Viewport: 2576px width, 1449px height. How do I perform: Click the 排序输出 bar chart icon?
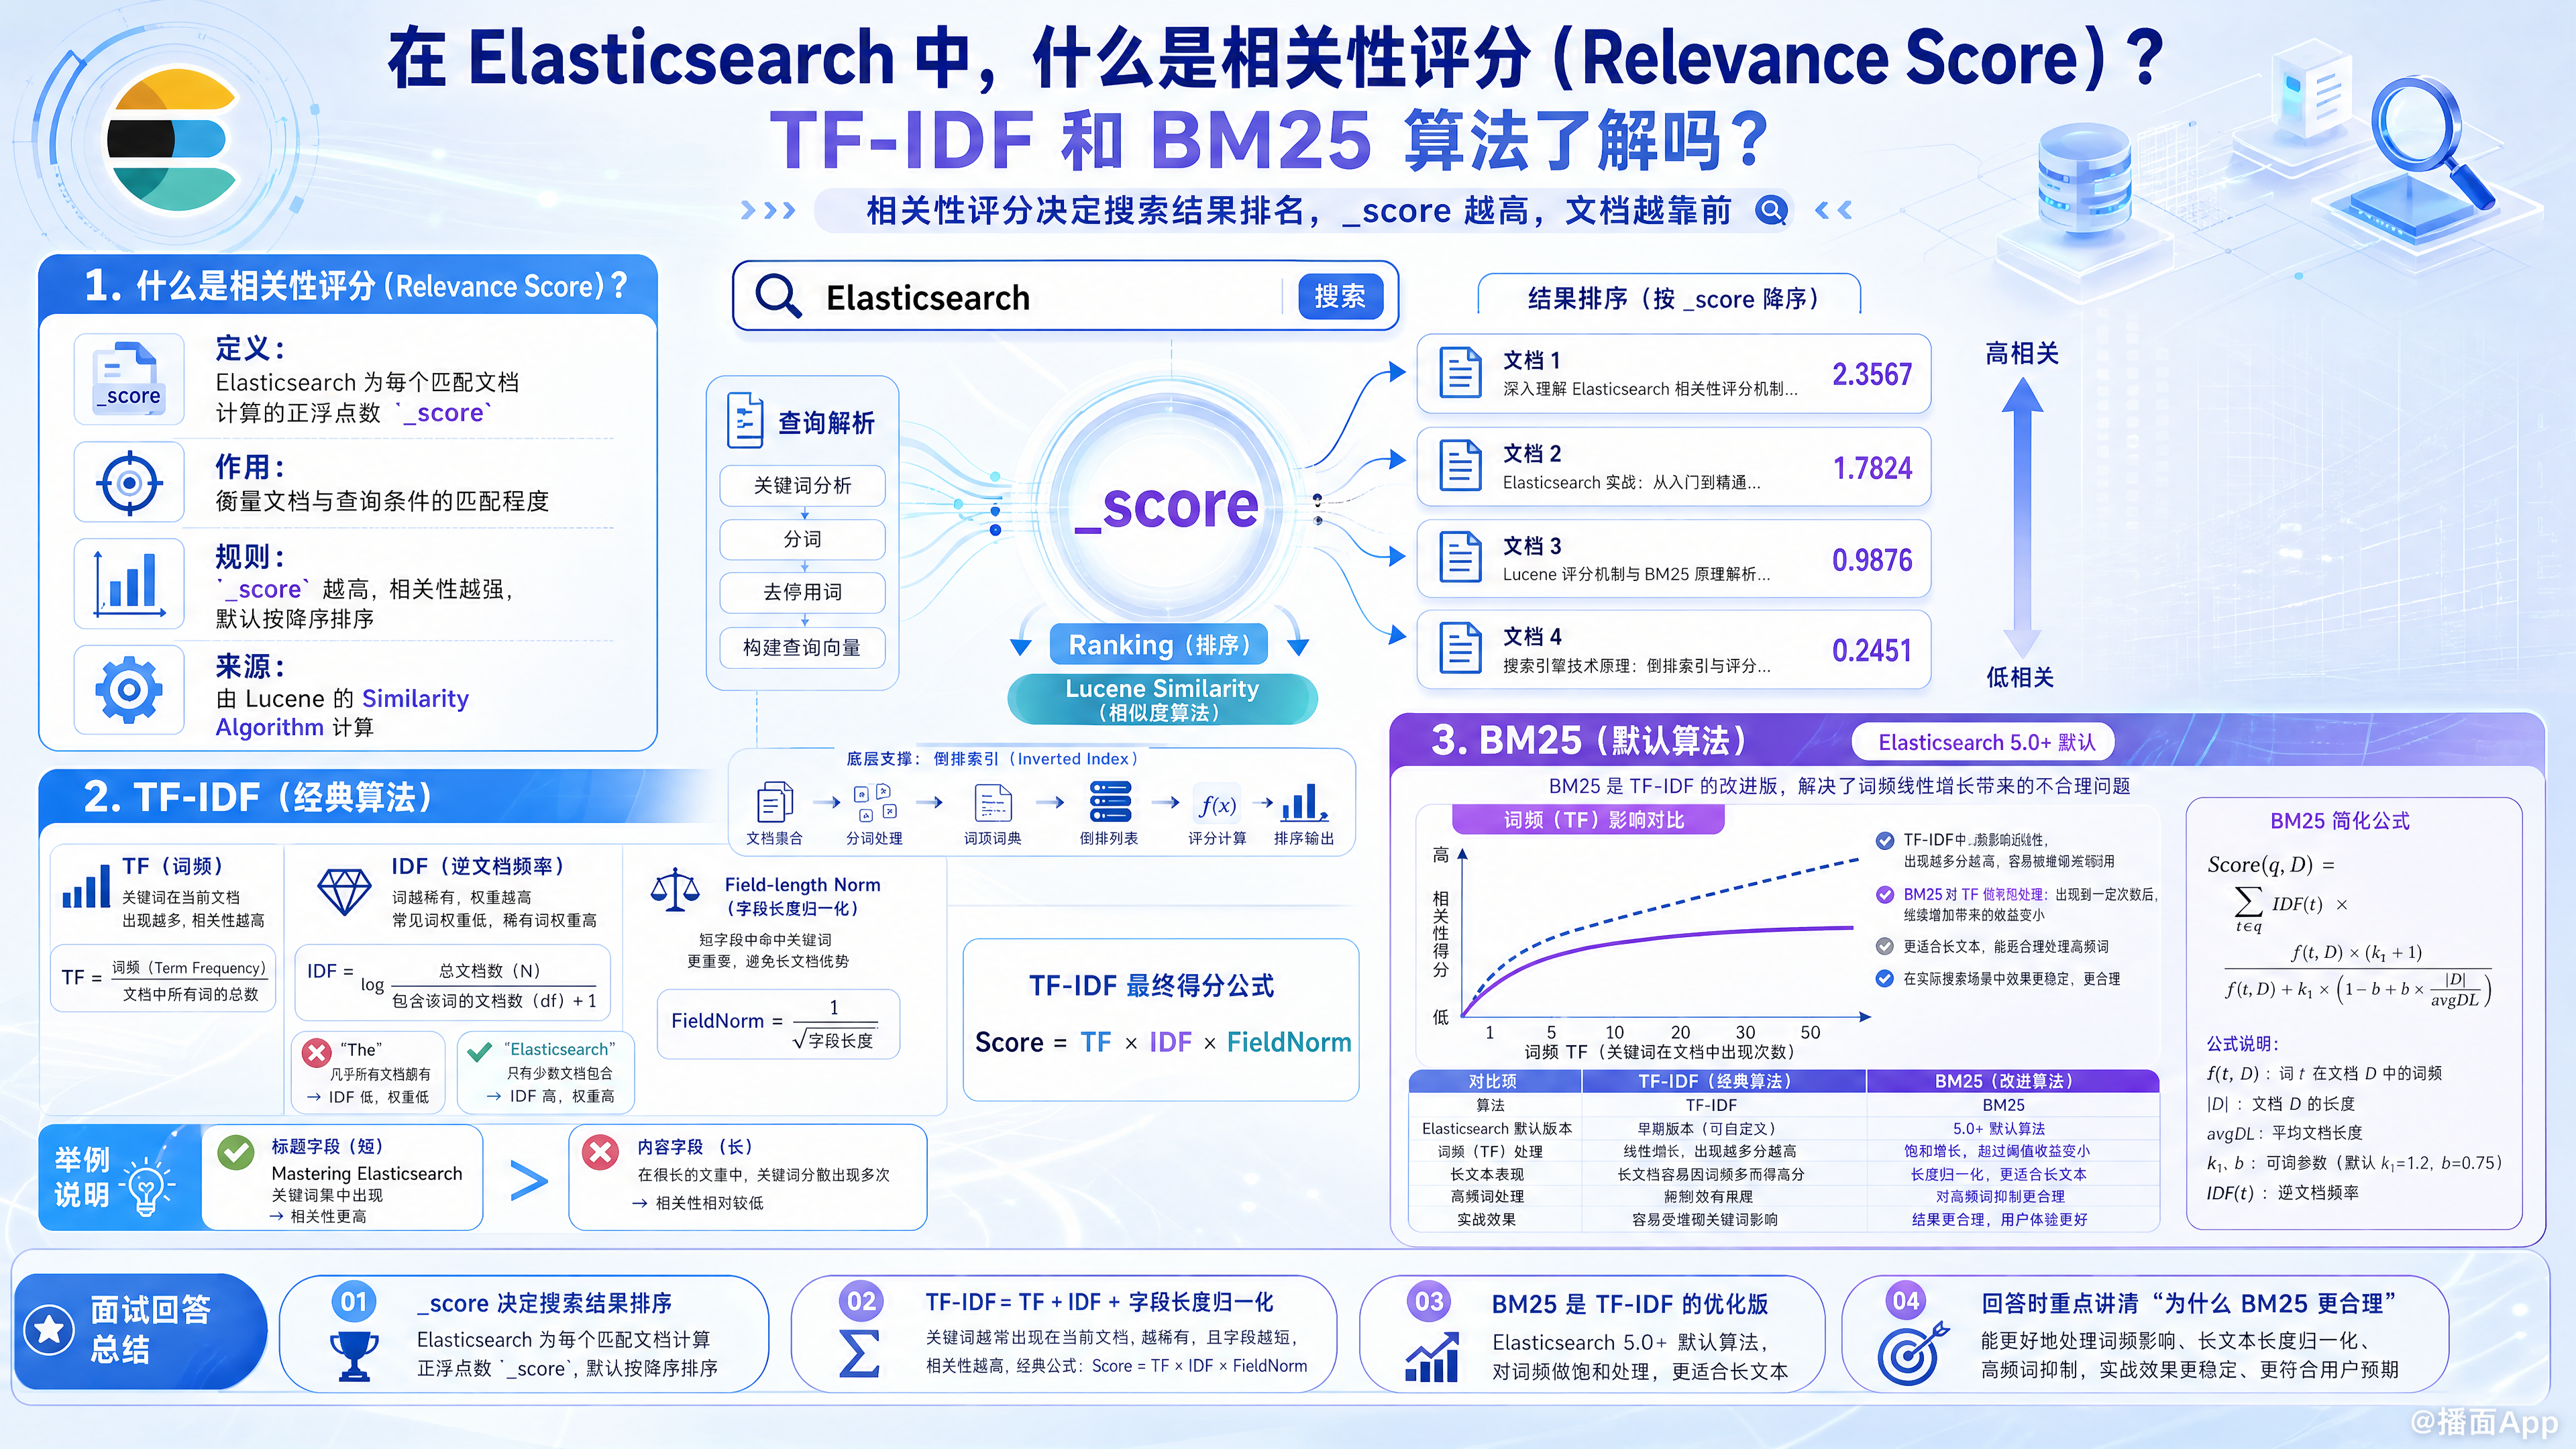1304,803
